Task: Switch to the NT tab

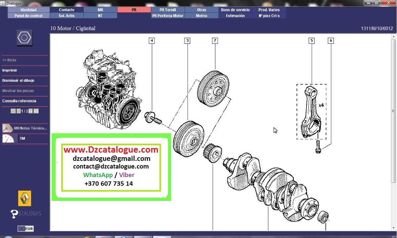Action: (x=100, y=16)
